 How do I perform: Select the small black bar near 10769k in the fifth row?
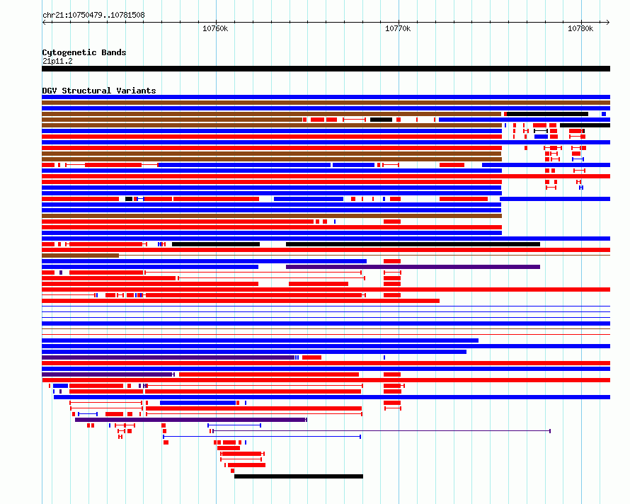(381, 120)
